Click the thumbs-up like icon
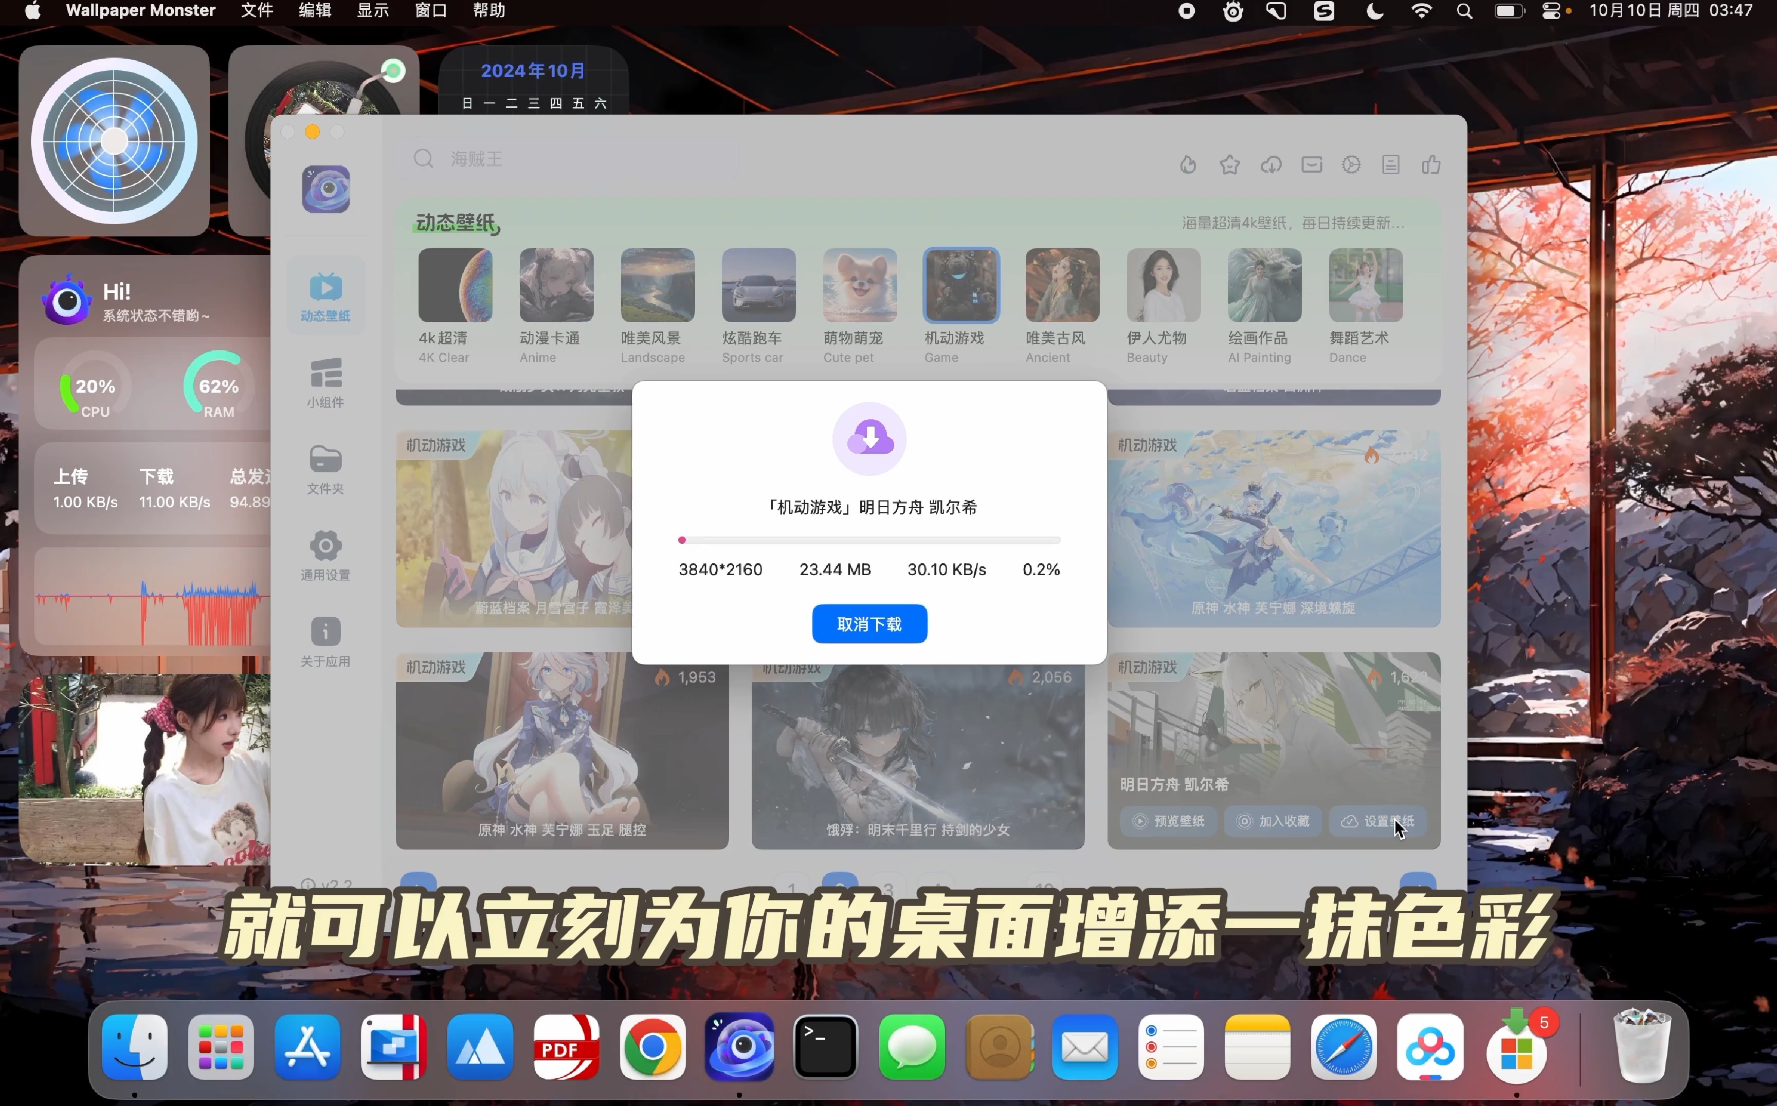1777x1106 pixels. [x=1431, y=164]
